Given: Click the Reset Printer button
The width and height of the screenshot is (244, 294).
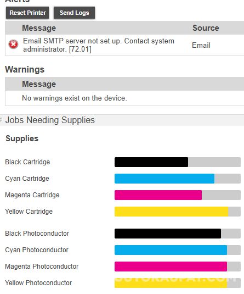Looking at the screenshot, I should point(27,13).
